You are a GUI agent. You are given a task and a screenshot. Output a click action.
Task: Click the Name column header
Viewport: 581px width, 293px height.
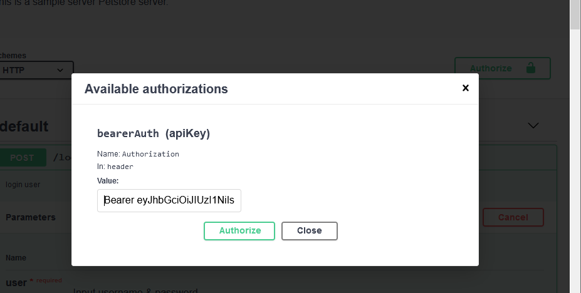tap(16, 257)
